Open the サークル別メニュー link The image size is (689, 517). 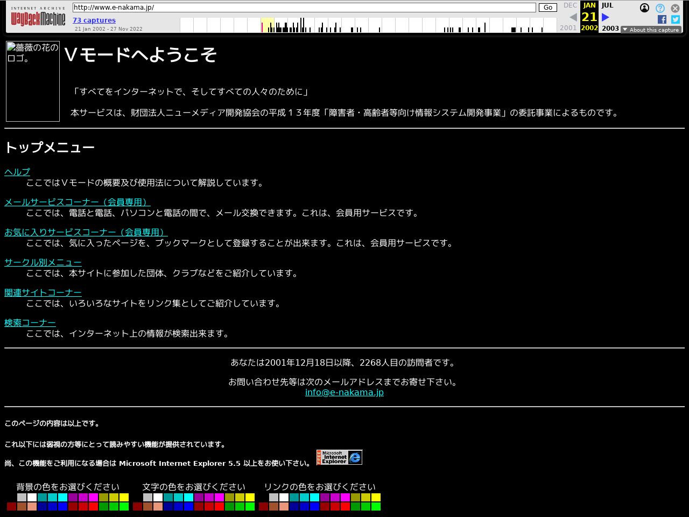pyautogui.click(x=43, y=262)
